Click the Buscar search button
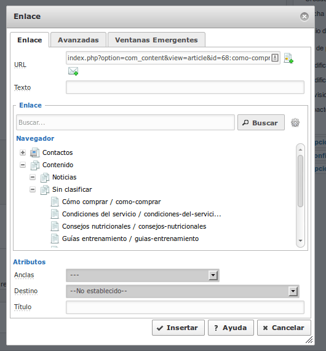326x351 pixels. tap(261, 122)
